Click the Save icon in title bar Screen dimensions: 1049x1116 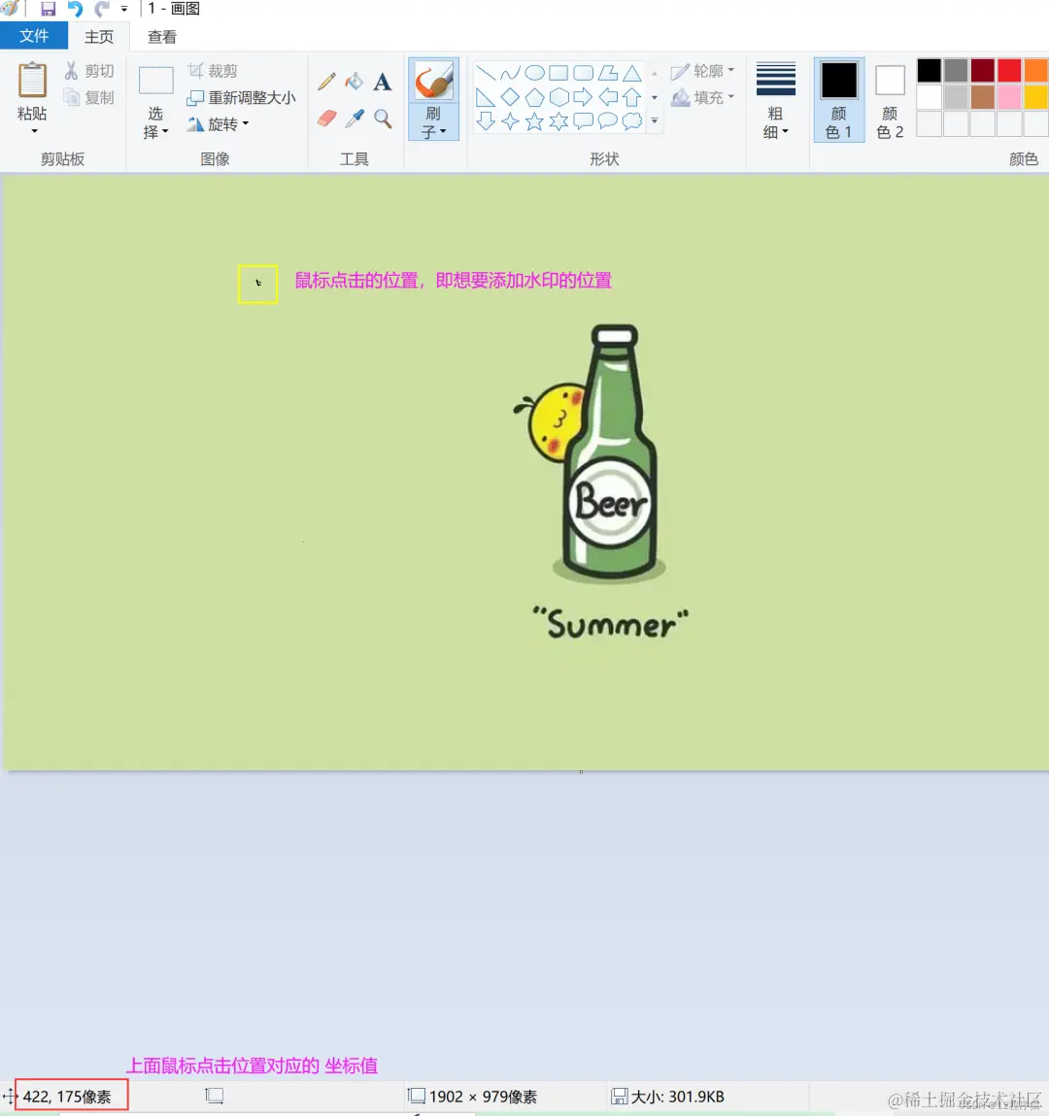[x=48, y=9]
